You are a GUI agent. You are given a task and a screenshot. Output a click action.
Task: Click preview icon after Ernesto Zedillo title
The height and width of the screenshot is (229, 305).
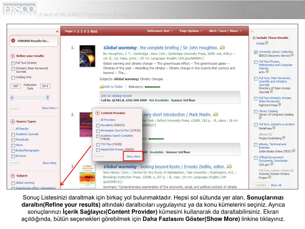pyautogui.click(x=229, y=166)
